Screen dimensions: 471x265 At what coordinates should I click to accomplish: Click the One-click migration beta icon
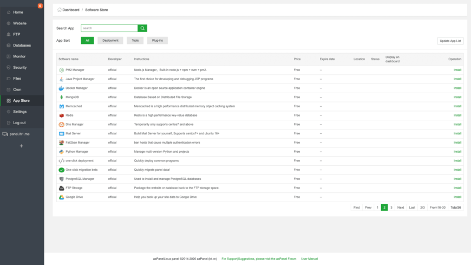click(61, 170)
